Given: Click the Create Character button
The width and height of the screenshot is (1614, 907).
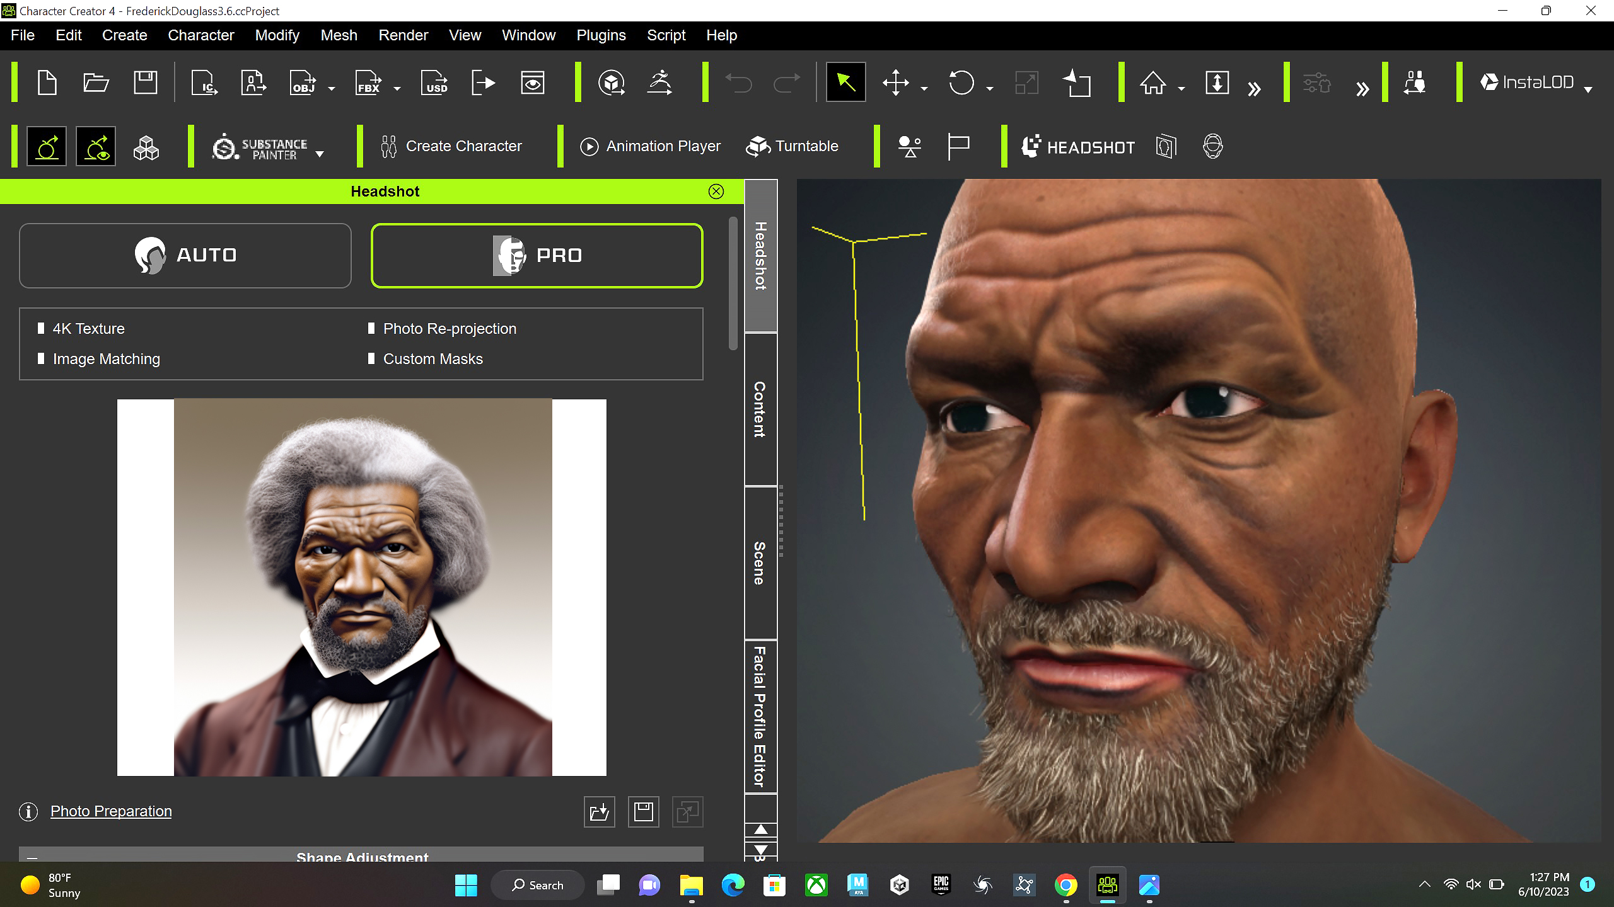Looking at the screenshot, I should 451,146.
